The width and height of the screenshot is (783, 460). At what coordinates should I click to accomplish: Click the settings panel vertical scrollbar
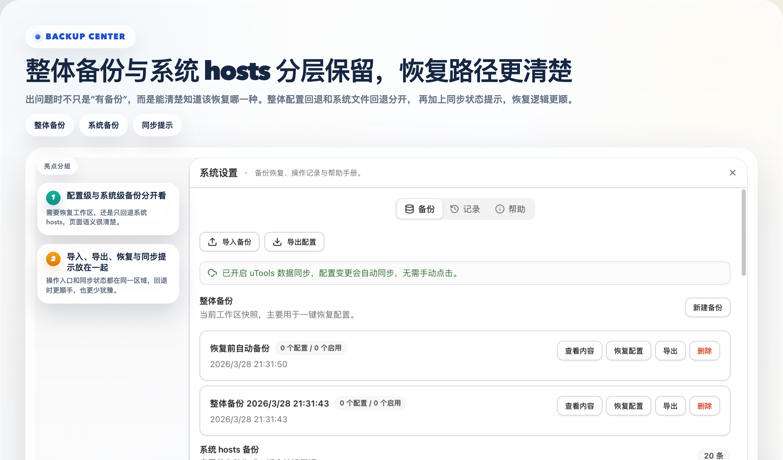coord(743,233)
